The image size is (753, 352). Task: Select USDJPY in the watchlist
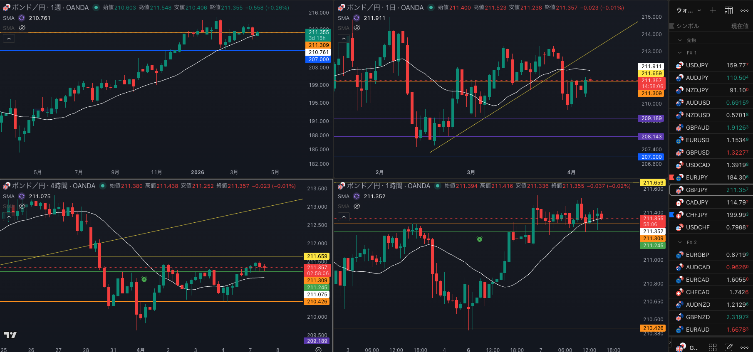tap(697, 65)
